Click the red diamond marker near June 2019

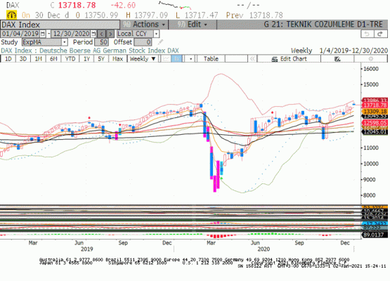[x=89, y=117]
